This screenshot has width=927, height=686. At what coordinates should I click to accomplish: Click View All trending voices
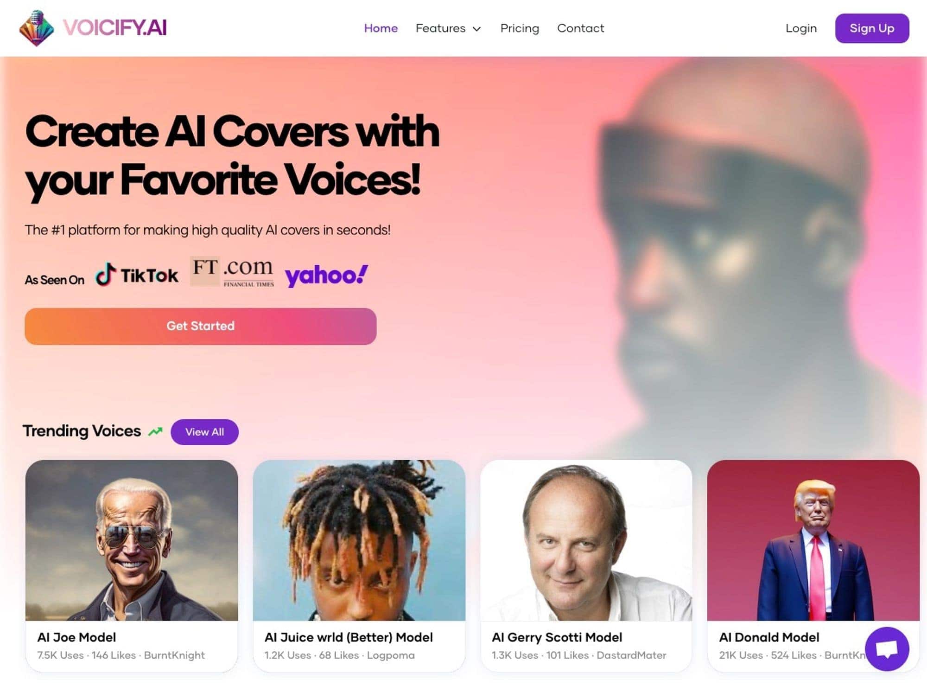point(204,432)
